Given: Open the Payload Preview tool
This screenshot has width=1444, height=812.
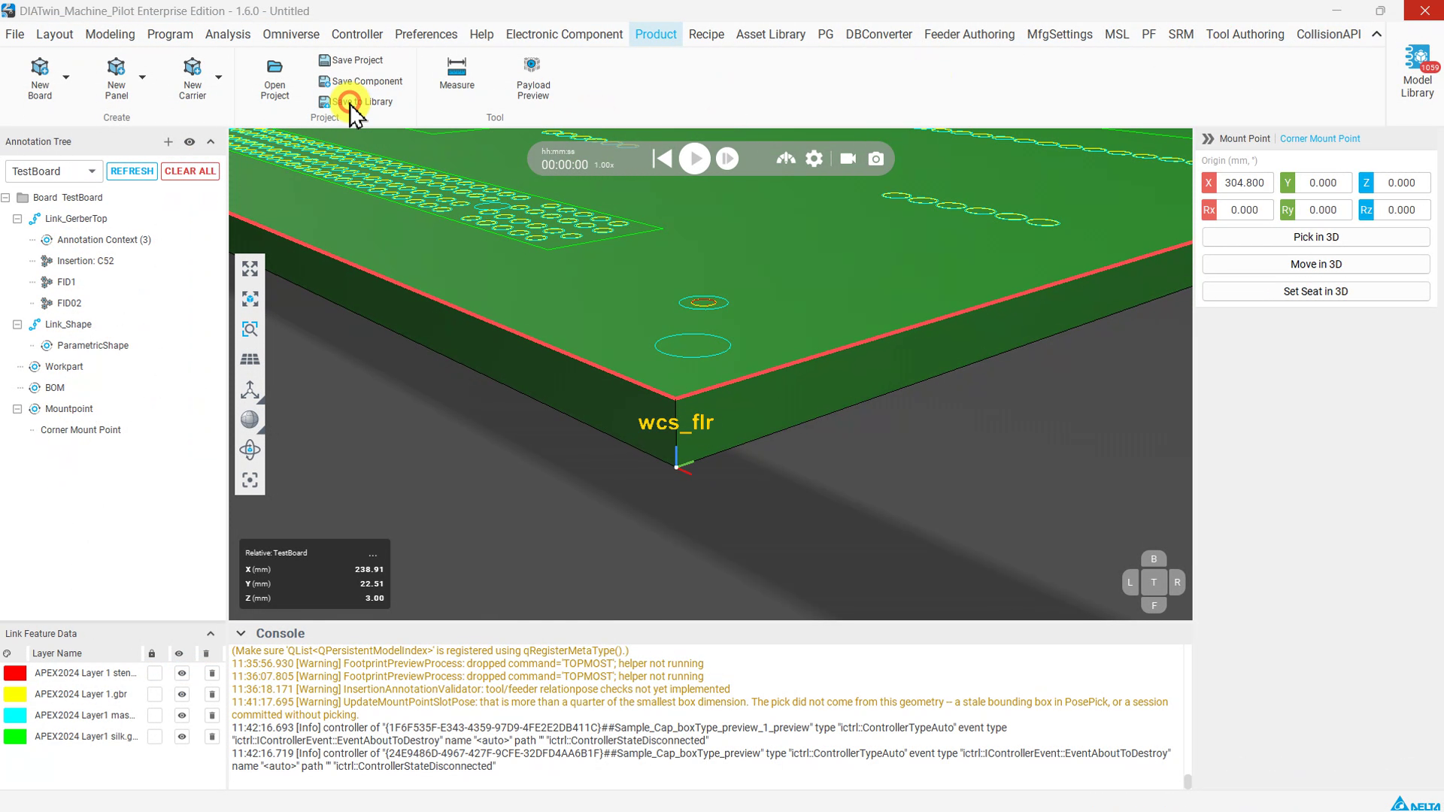Looking at the screenshot, I should (x=533, y=78).
